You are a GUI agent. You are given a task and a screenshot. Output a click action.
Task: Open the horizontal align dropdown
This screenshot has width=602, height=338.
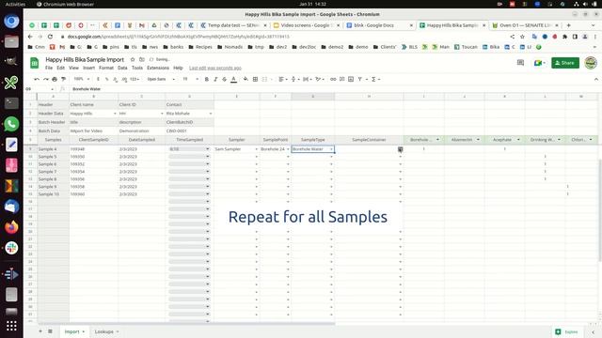point(283,79)
